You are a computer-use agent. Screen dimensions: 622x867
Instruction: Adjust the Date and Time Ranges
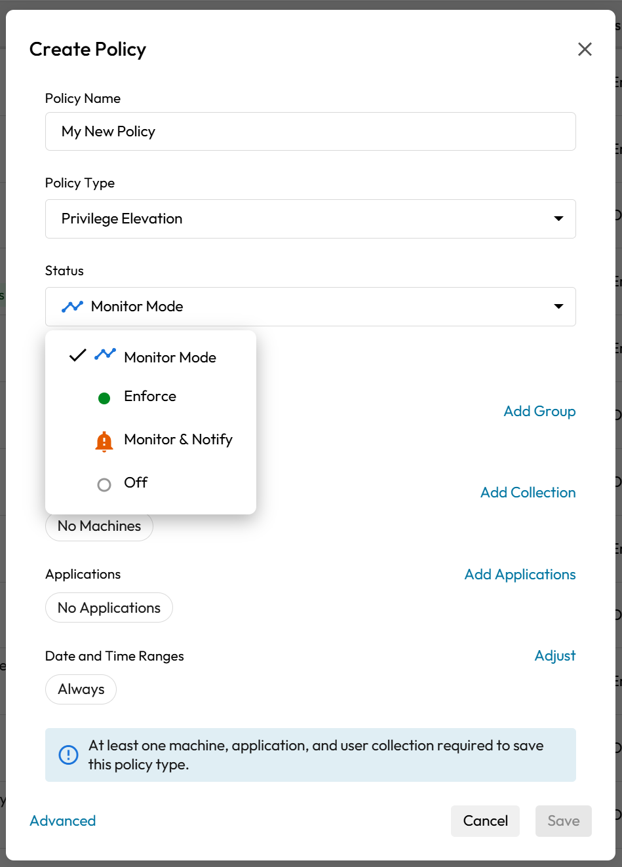tap(554, 656)
